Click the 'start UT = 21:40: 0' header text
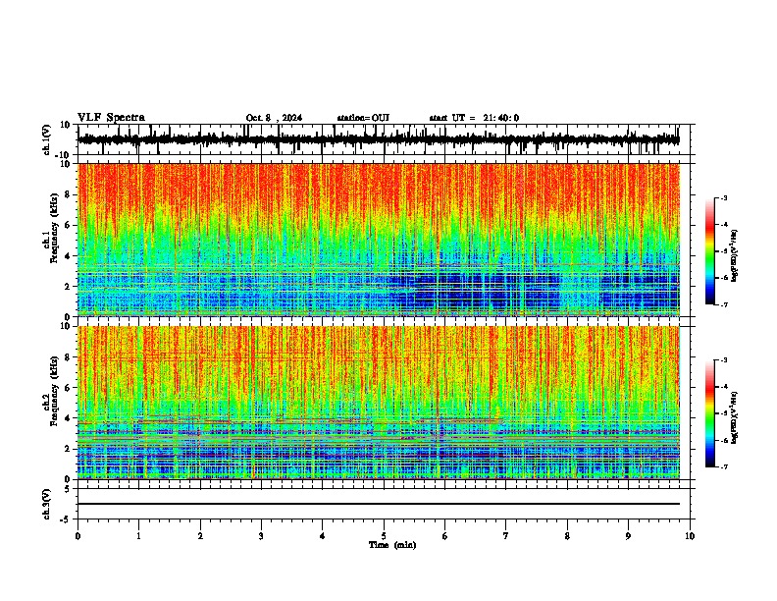 (474, 118)
